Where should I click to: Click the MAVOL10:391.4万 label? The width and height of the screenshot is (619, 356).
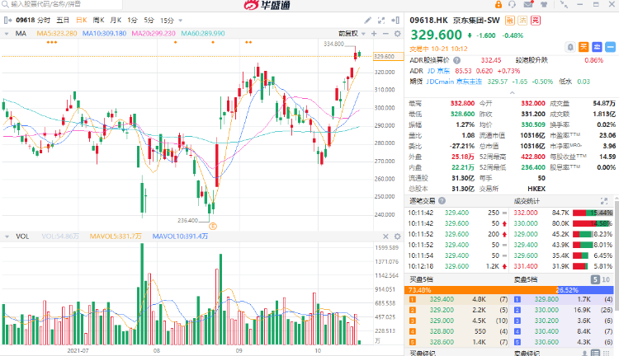pos(180,237)
